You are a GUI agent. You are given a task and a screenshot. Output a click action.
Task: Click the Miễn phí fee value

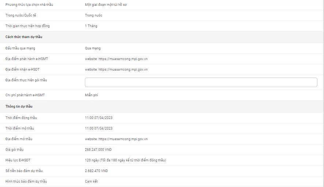click(91, 95)
